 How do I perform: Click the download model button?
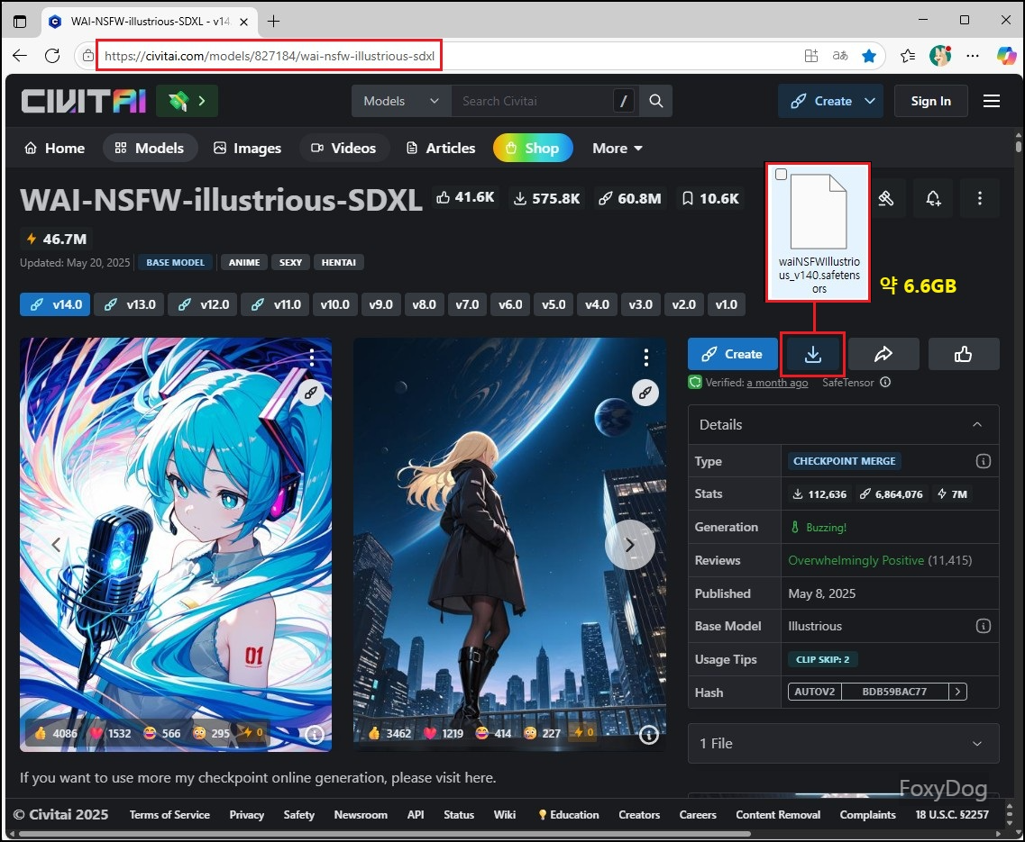point(812,354)
